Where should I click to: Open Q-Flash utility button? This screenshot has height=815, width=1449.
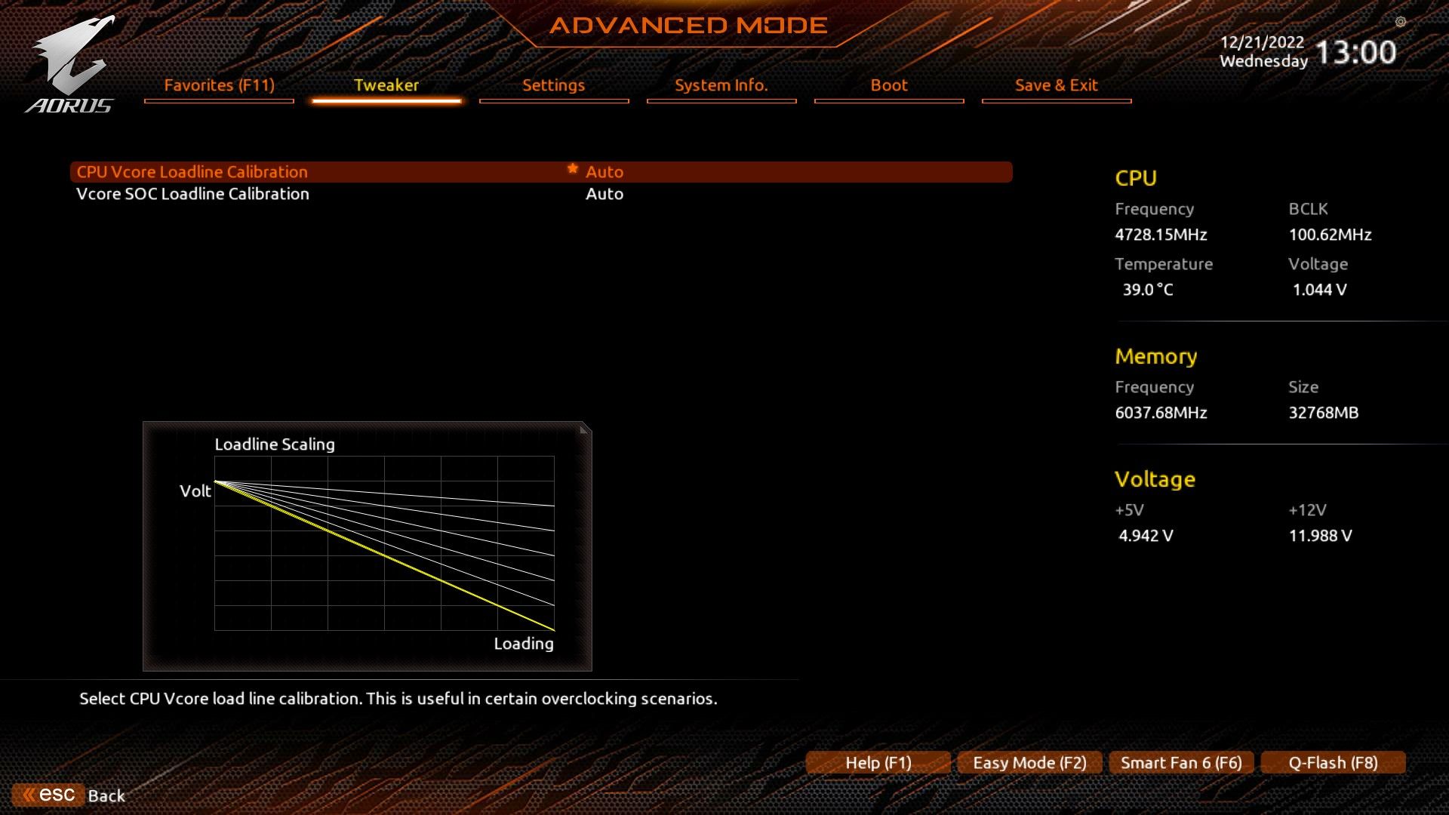[x=1333, y=762]
